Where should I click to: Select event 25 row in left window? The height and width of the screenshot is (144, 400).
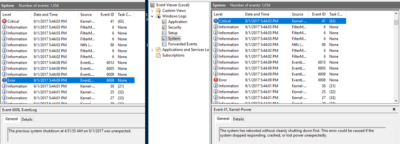(68, 92)
